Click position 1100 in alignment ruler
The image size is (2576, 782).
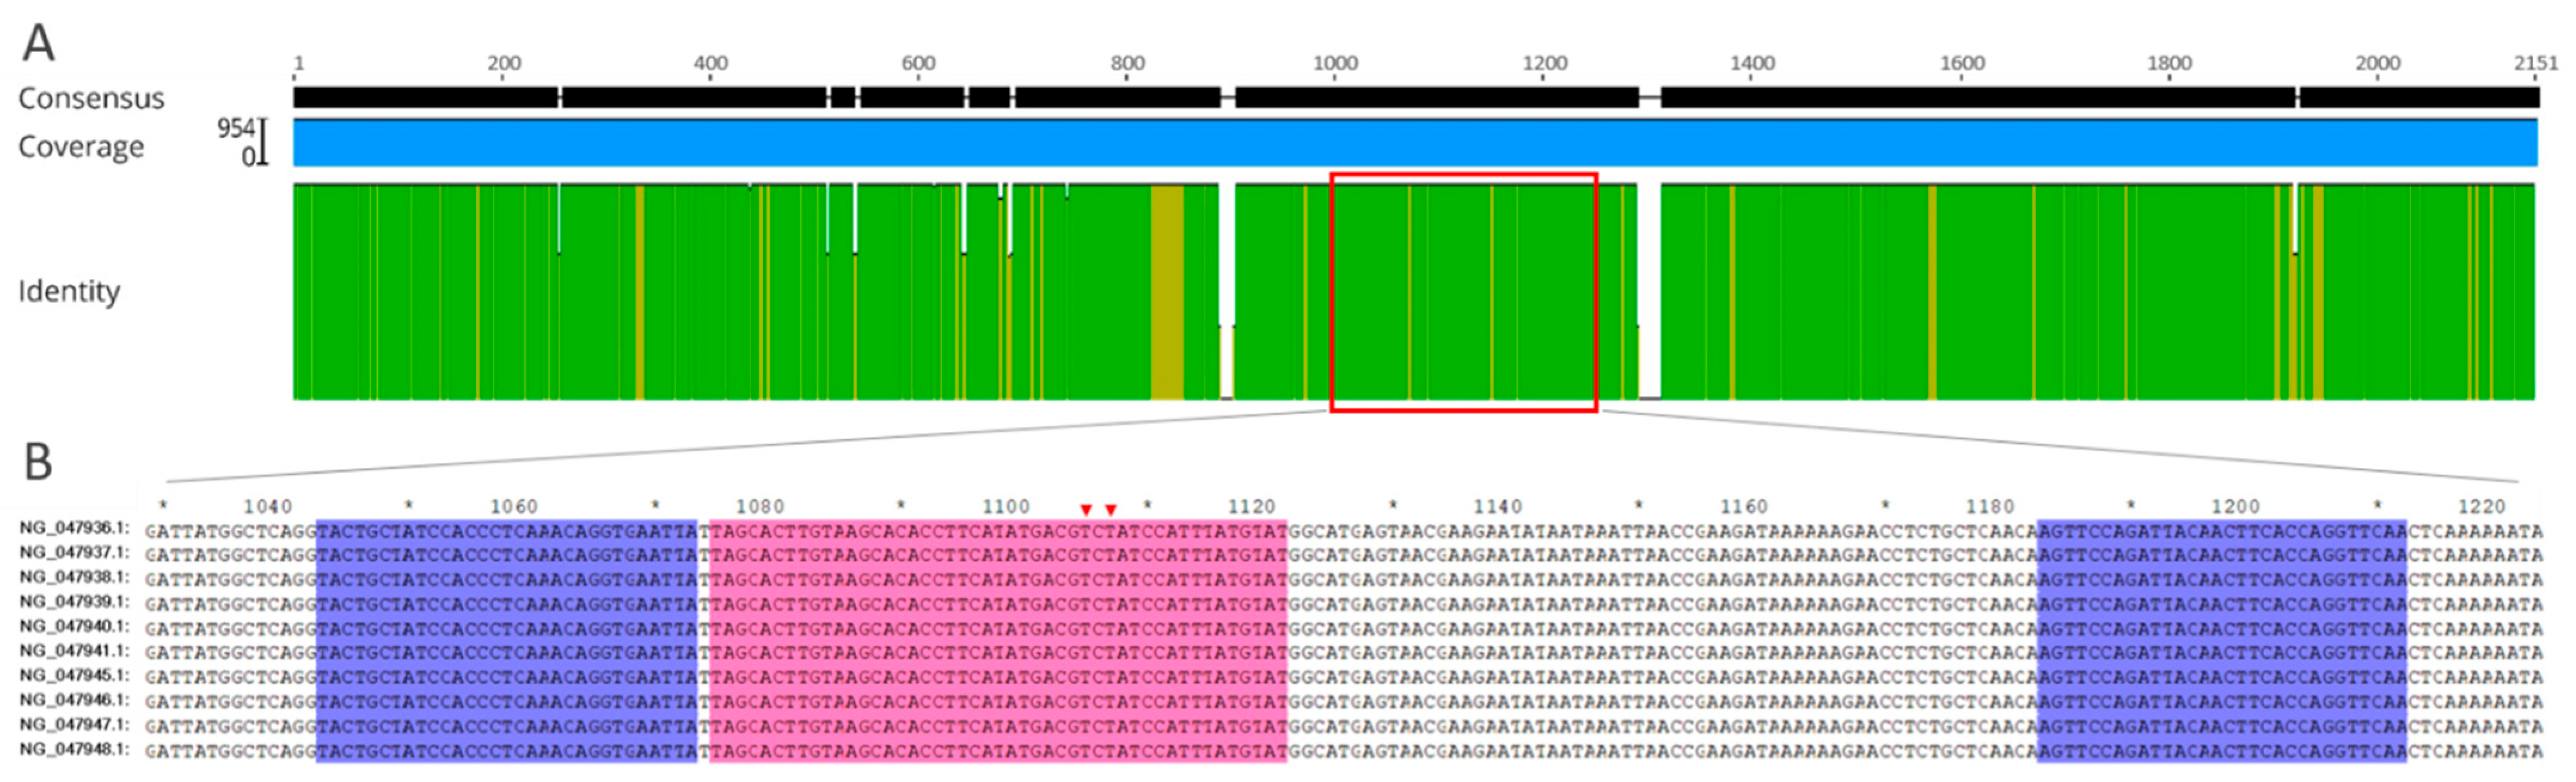pyautogui.click(x=1005, y=508)
